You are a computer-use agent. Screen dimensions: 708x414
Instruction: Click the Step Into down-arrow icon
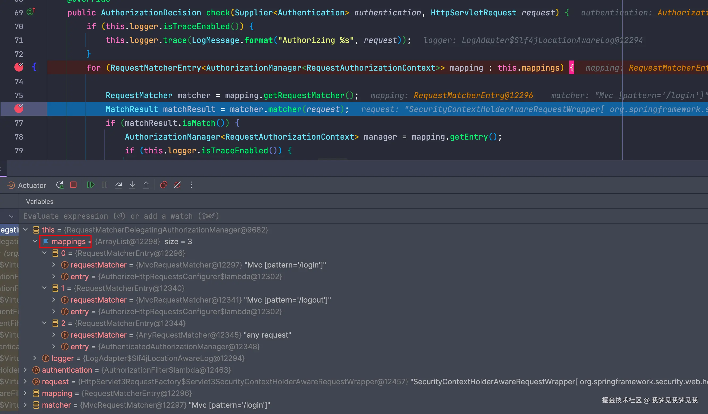[132, 185]
